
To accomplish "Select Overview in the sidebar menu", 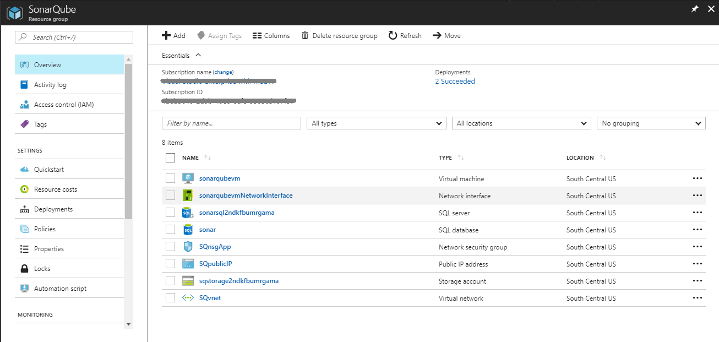I will (x=69, y=64).
